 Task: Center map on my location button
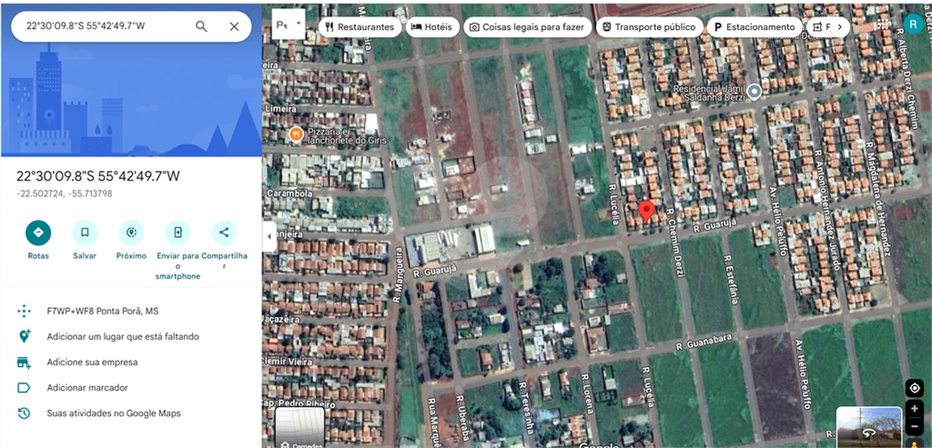pos(915,388)
